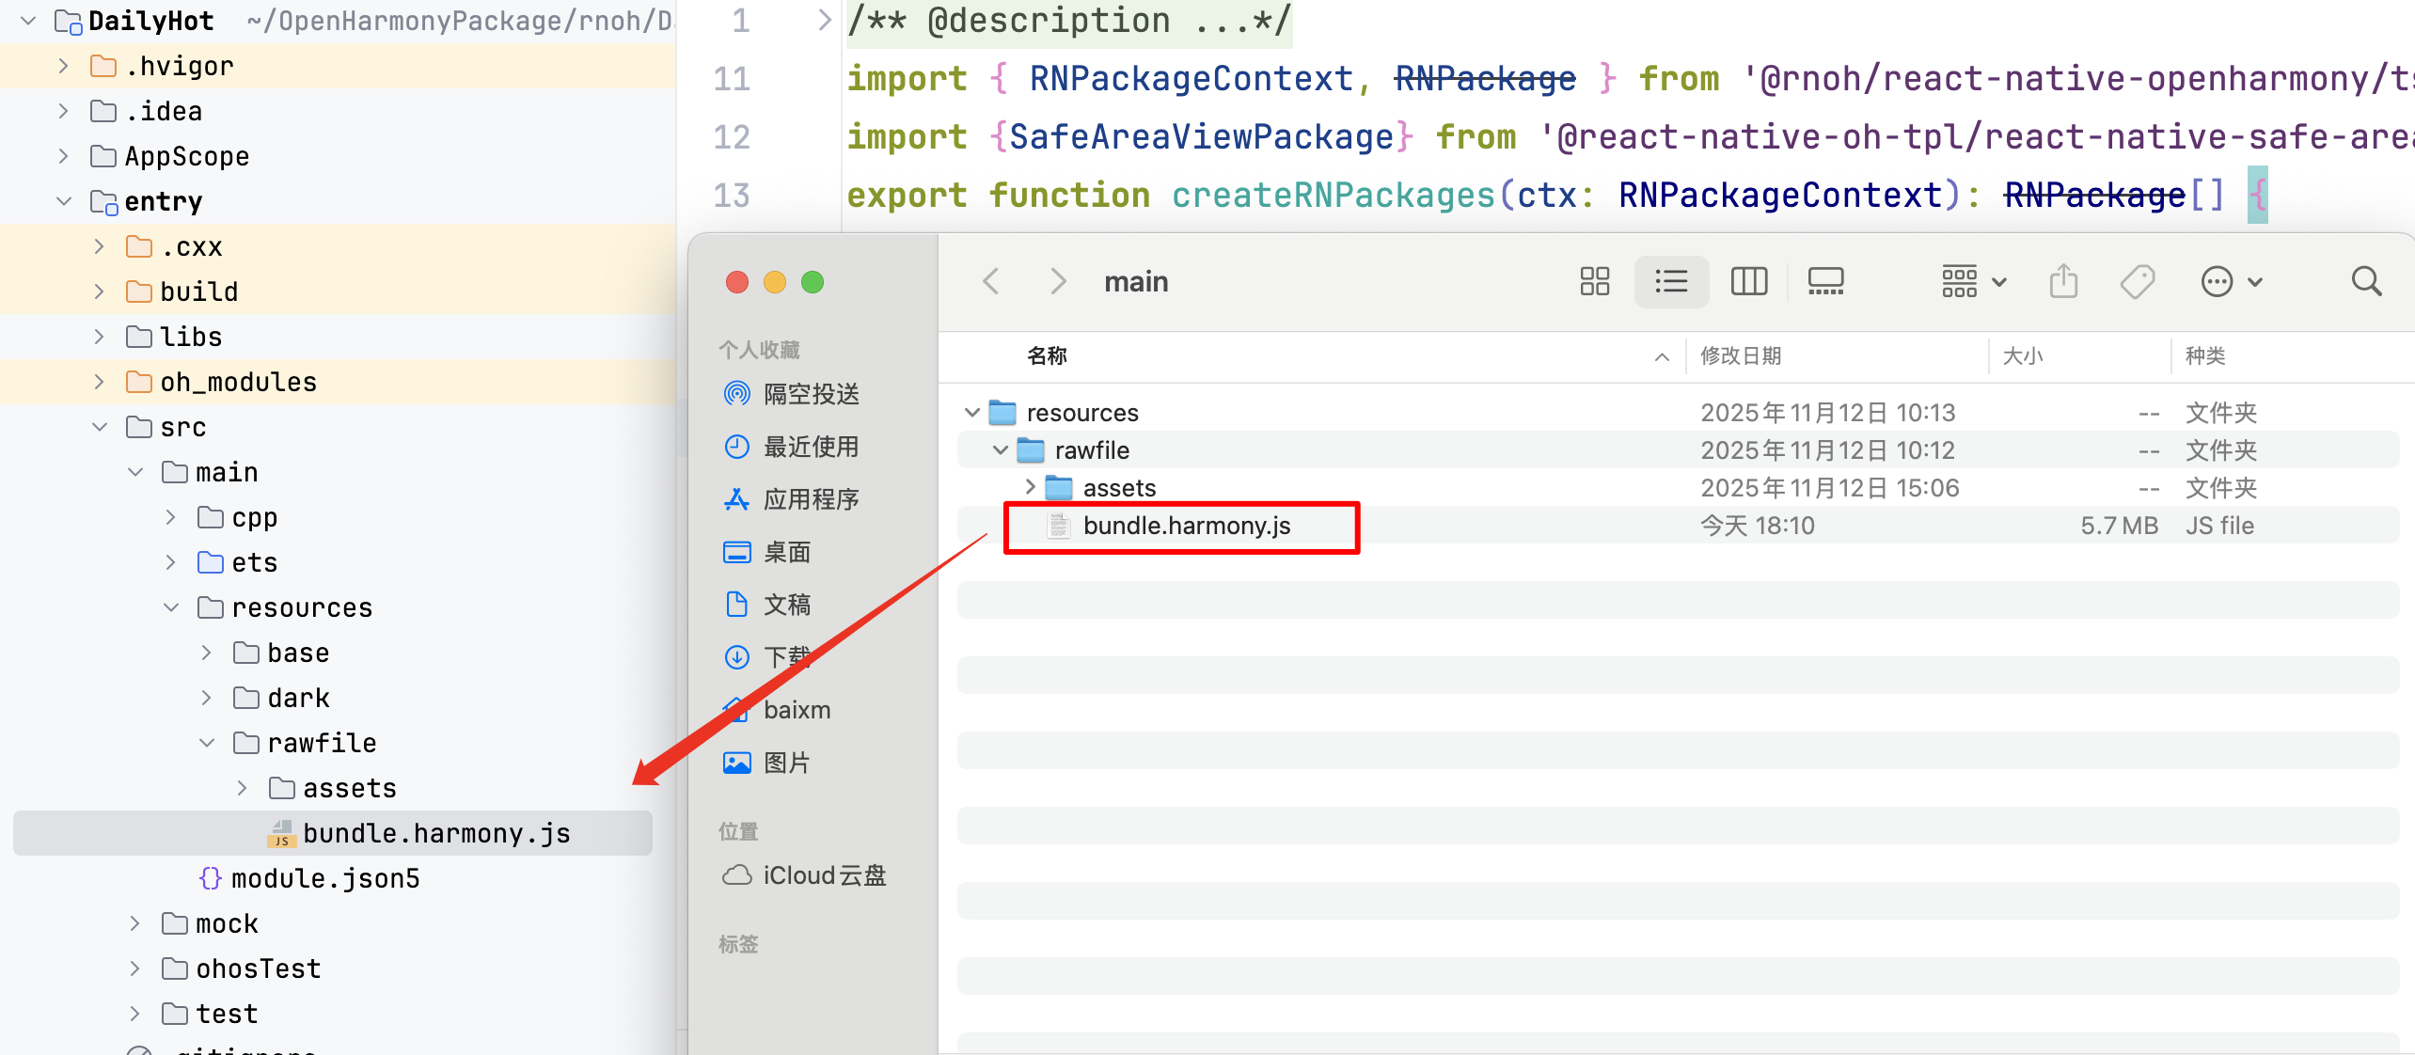Click the Finder share icon
Image resolution: width=2415 pixels, height=1055 pixels.
click(2063, 281)
